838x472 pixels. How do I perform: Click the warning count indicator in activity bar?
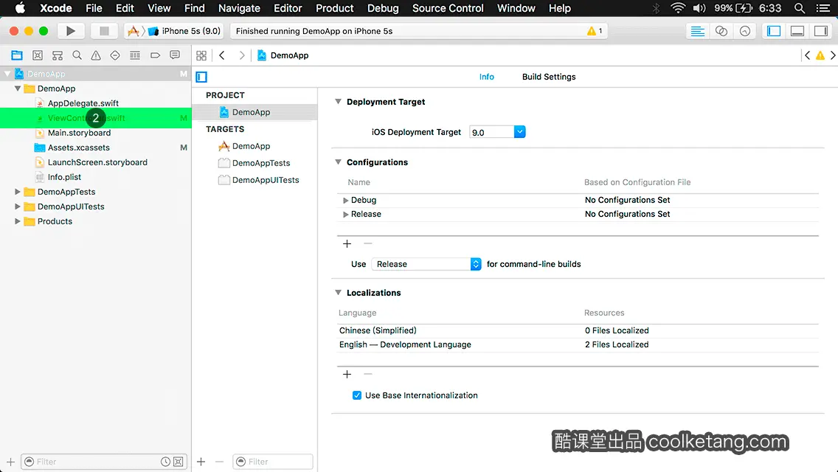(595, 31)
